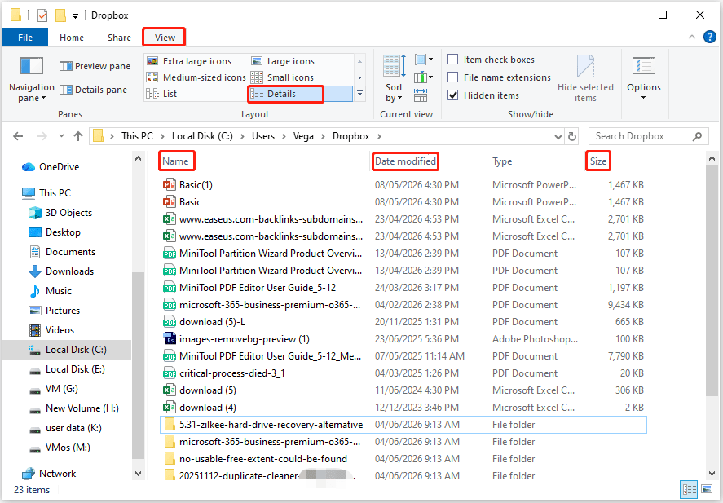This screenshot has width=723, height=503.
Task: Select no-usable-free-extent-could-be-found folder
Action: [x=403, y=459]
